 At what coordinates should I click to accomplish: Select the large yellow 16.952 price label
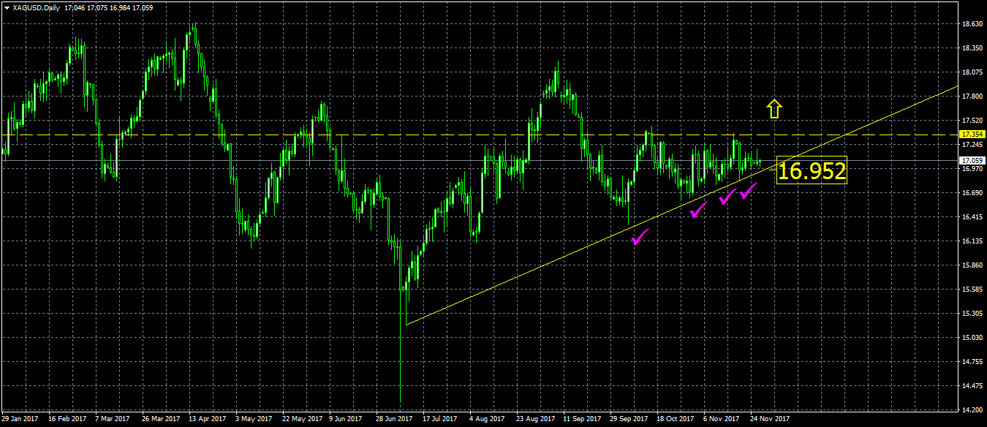pyautogui.click(x=812, y=171)
